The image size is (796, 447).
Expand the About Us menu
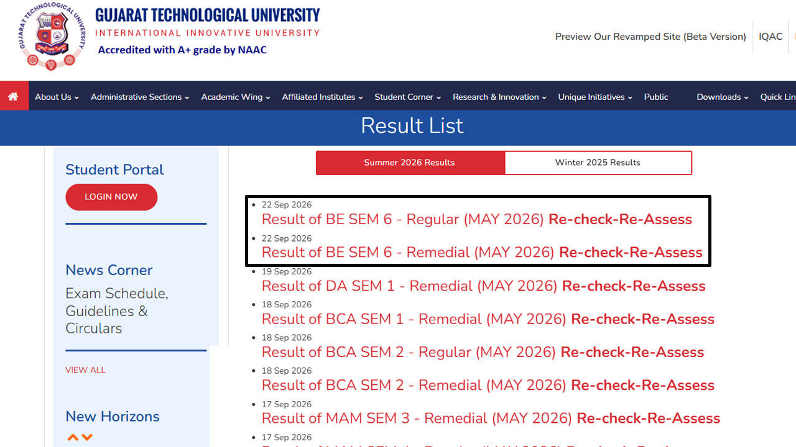click(57, 97)
